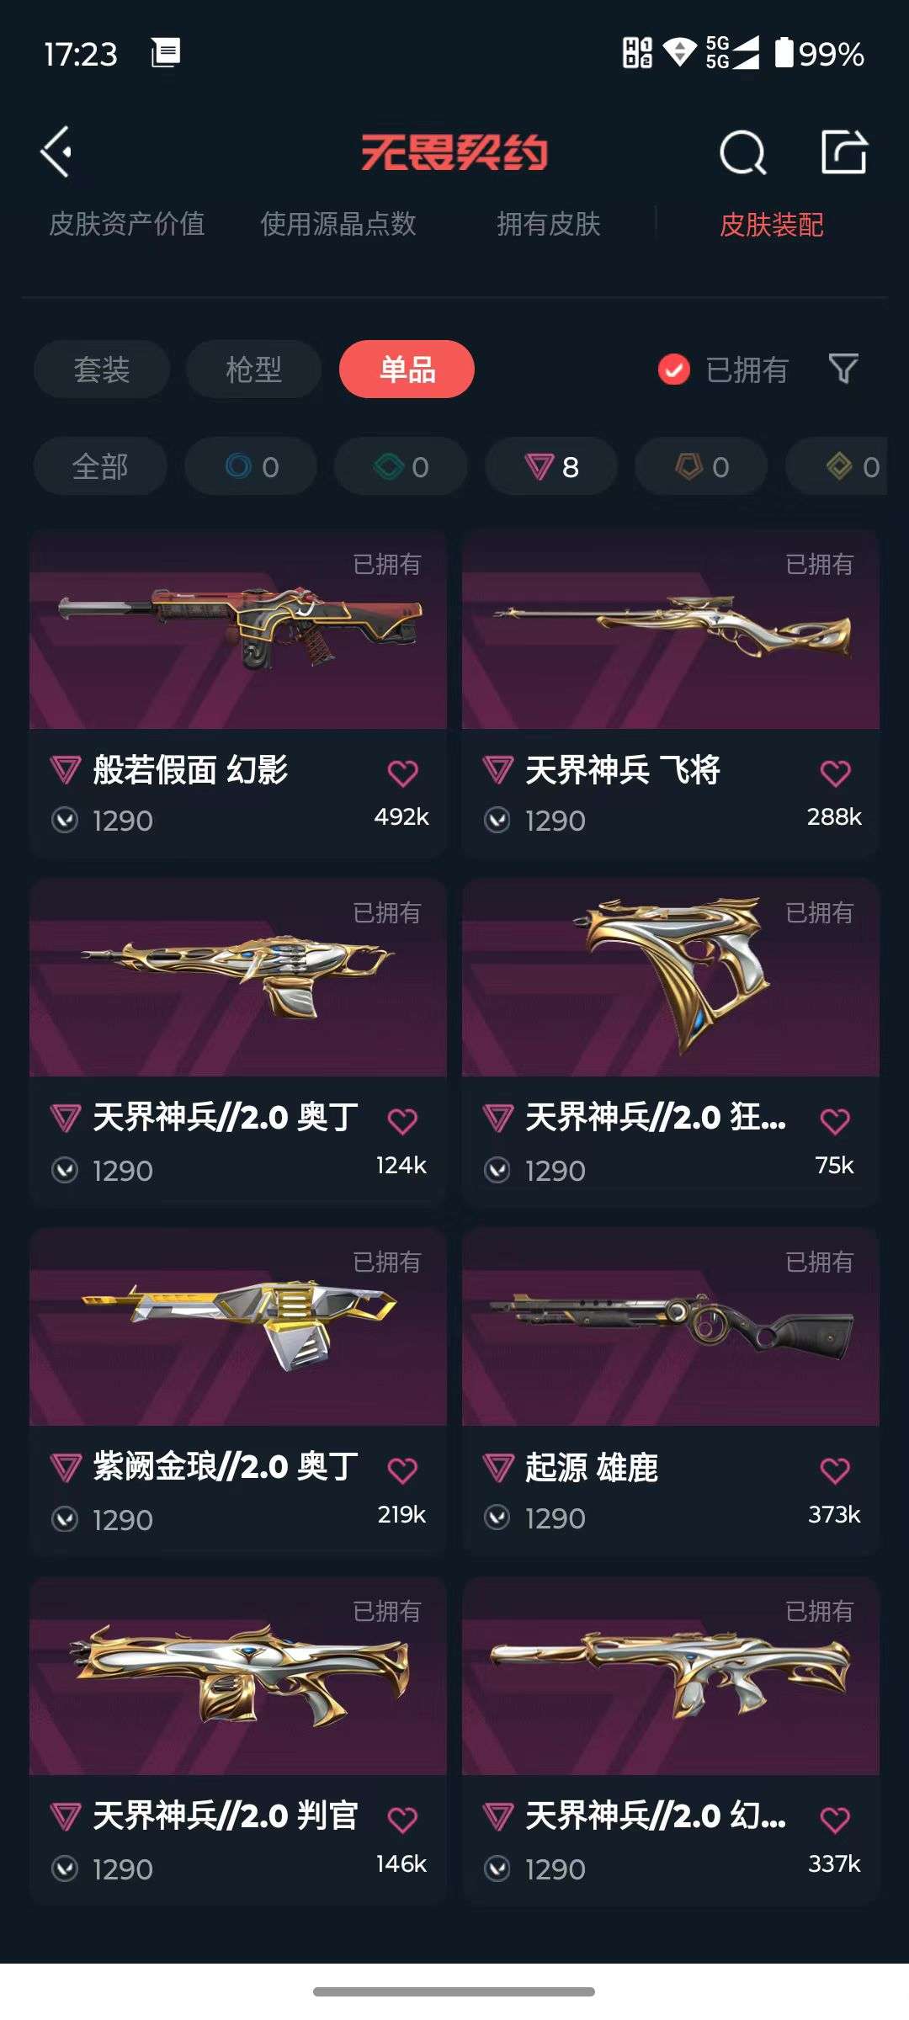This screenshot has height=2020, width=909.
Task: Tap the share icon in header
Action: (844, 152)
